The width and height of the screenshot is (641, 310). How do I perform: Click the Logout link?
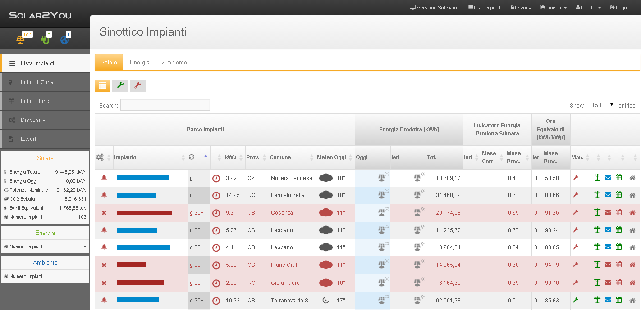(620, 8)
